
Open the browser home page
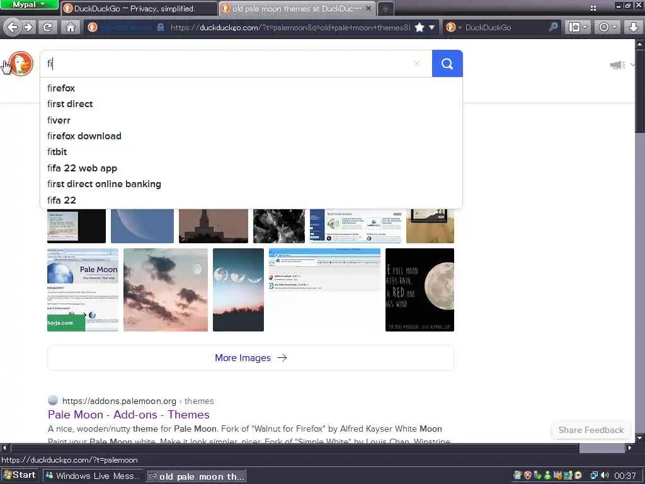coord(71,28)
